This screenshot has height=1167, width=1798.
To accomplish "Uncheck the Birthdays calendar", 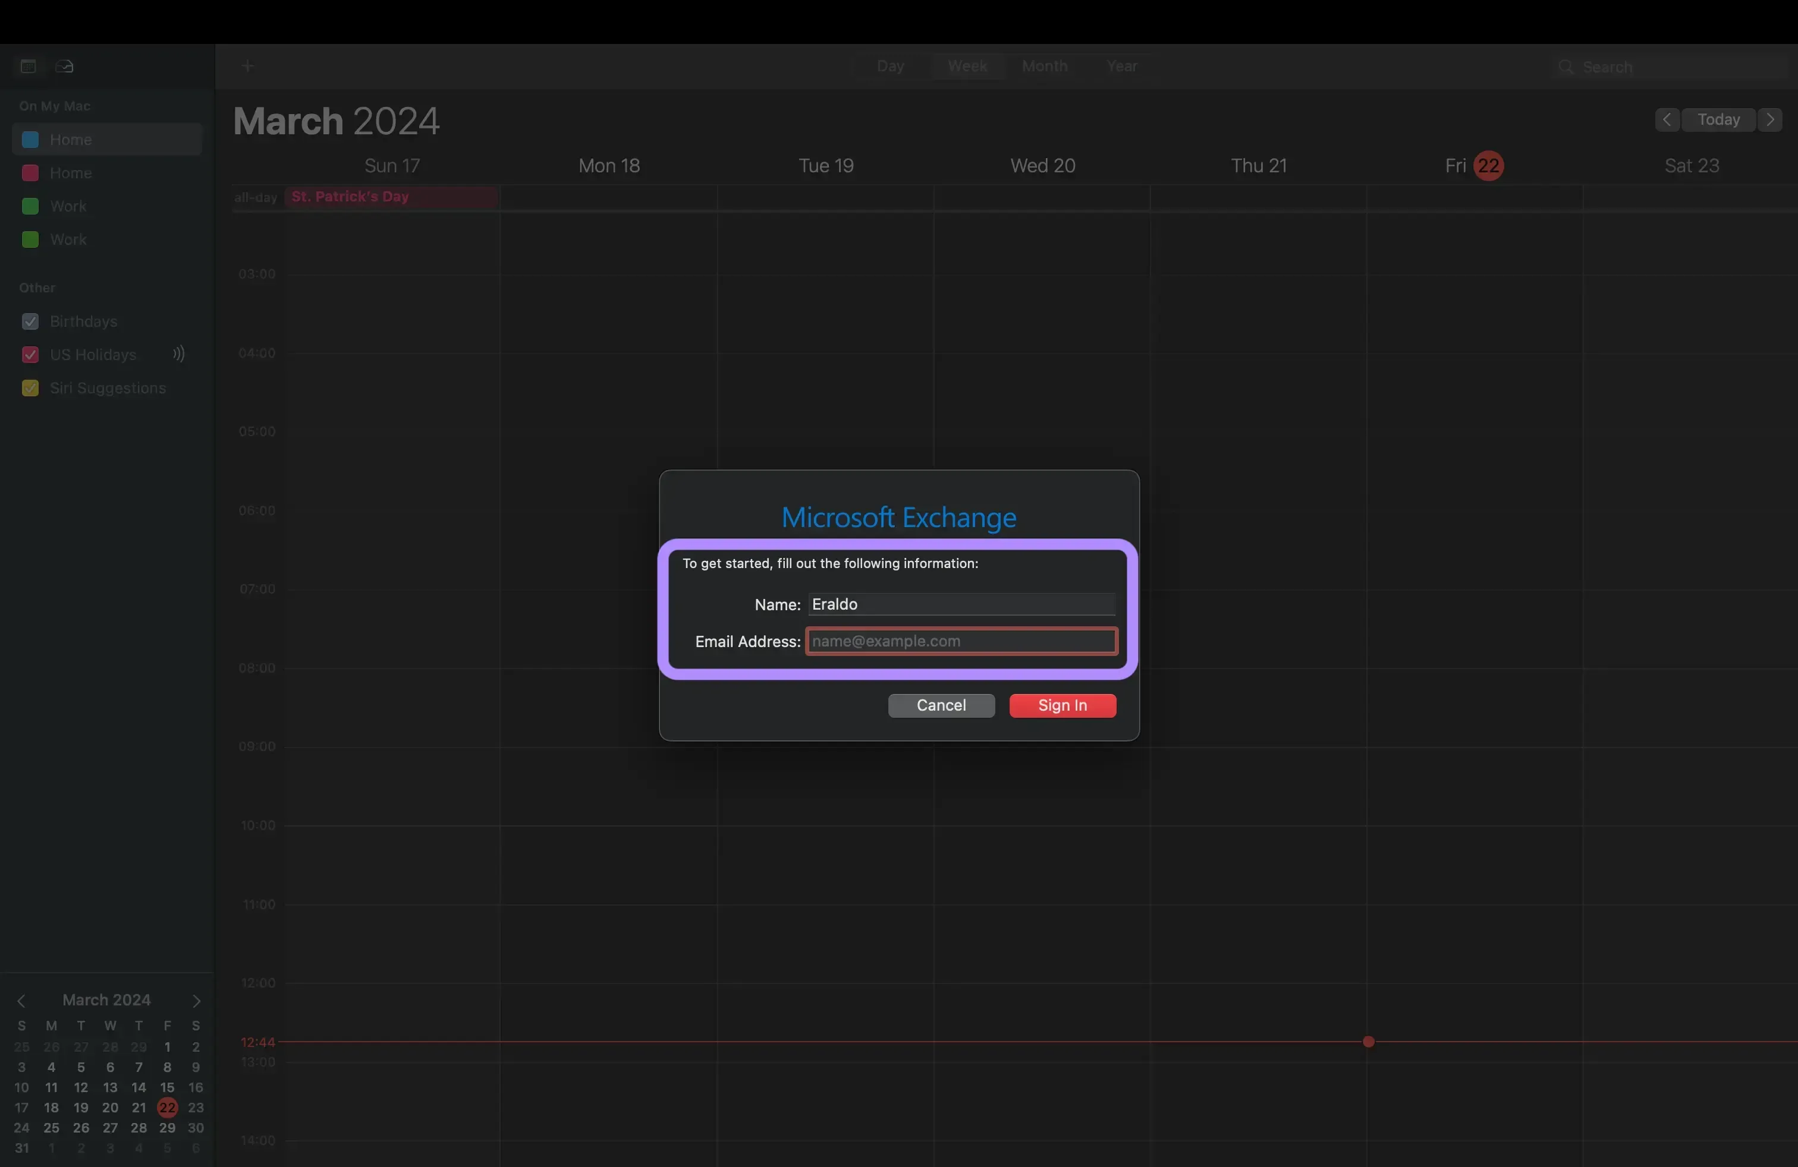I will pyautogui.click(x=30, y=321).
